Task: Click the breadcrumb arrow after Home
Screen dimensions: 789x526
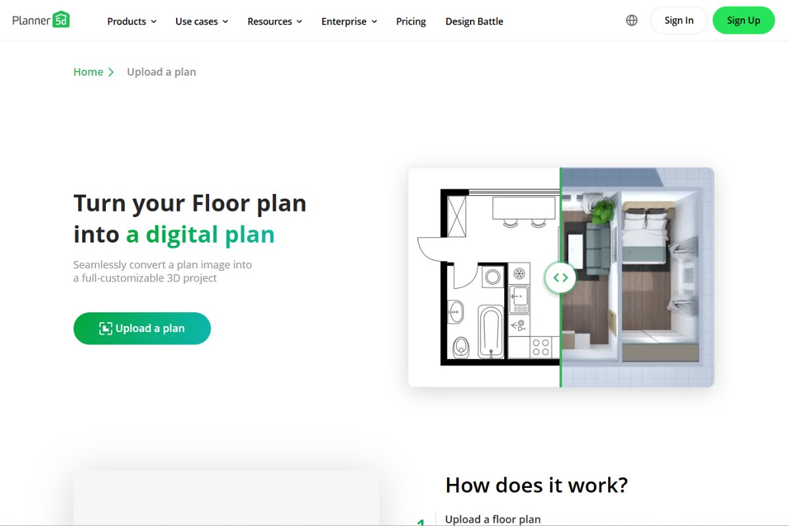Action: pyautogui.click(x=111, y=72)
